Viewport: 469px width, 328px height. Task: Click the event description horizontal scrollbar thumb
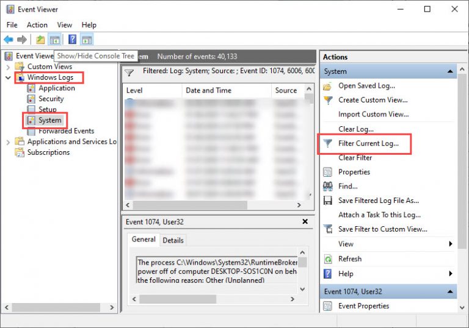tap(178, 299)
